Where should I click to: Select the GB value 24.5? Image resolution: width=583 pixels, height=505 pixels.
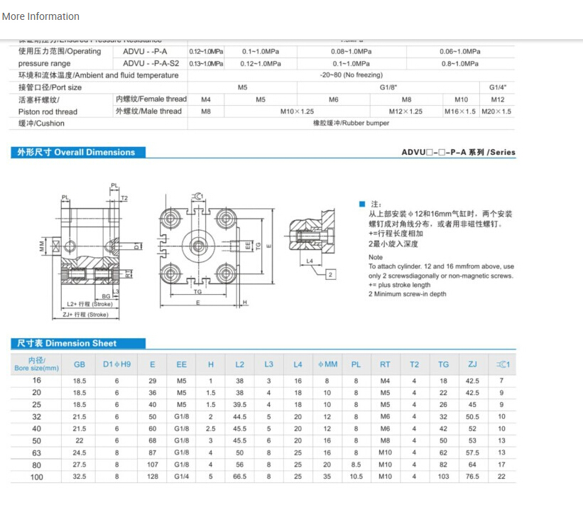coord(80,452)
